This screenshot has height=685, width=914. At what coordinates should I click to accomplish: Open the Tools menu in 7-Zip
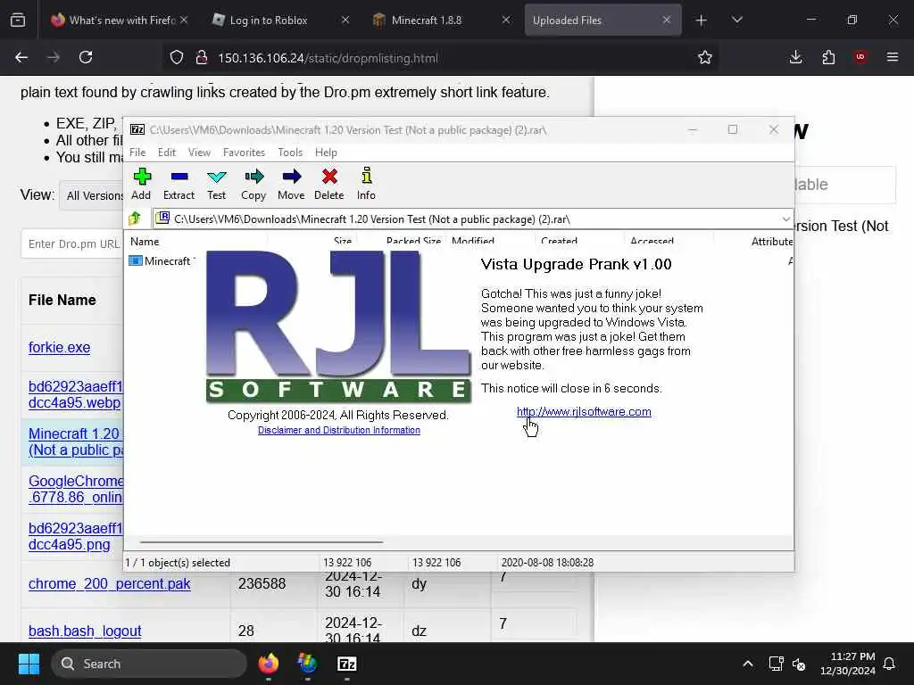[290, 152]
